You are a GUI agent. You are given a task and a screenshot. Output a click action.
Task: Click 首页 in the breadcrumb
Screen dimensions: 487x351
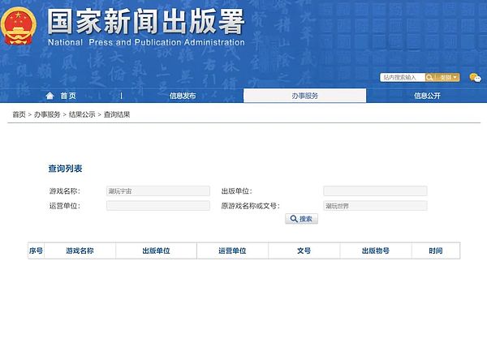(x=19, y=115)
